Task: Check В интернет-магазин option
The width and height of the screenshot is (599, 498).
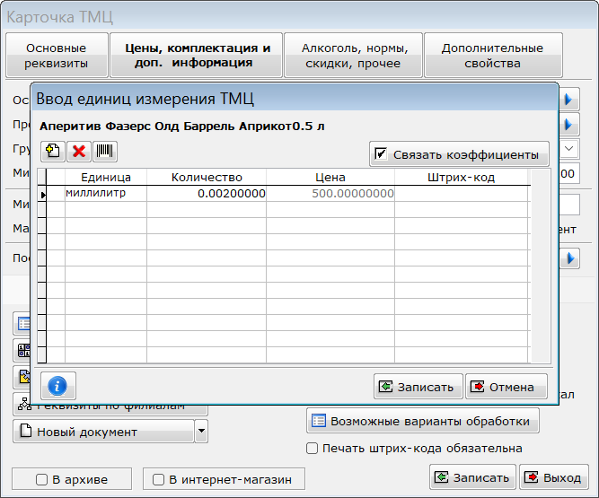Action: [x=158, y=479]
